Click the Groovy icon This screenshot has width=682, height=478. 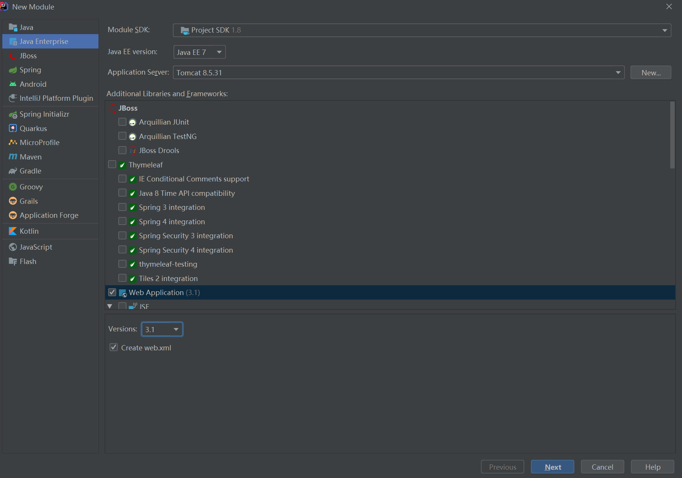pos(13,187)
